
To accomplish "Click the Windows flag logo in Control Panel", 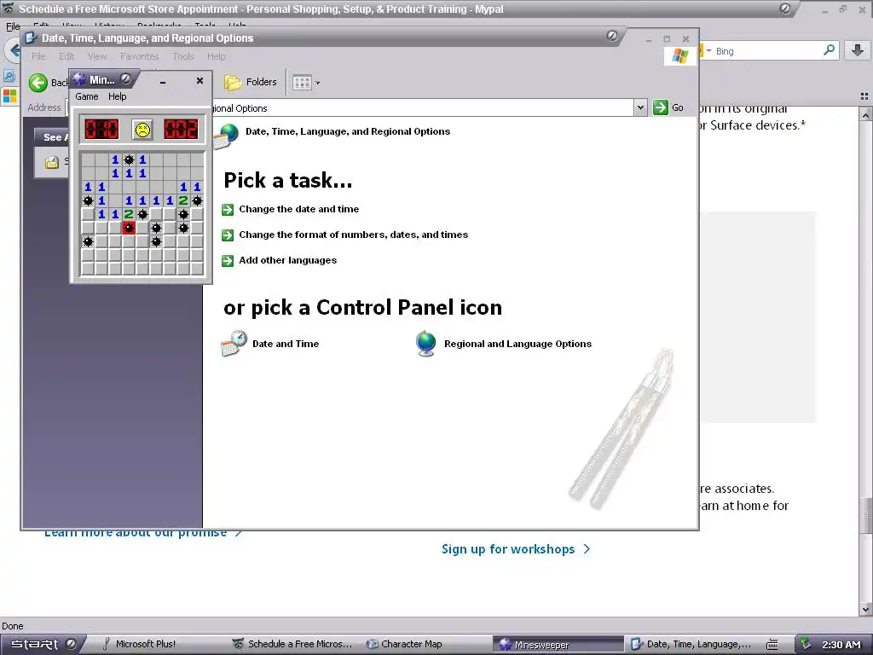I will pos(679,55).
